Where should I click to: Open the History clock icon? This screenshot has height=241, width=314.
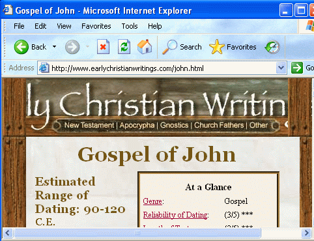[x=272, y=47]
